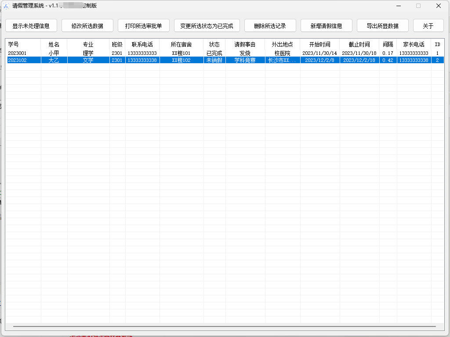
Task: Click the 家长电话 column header
Action: [414, 45]
